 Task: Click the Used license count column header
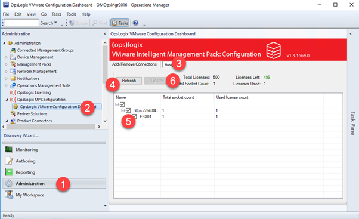pyautogui.click(x=268, y=98)
